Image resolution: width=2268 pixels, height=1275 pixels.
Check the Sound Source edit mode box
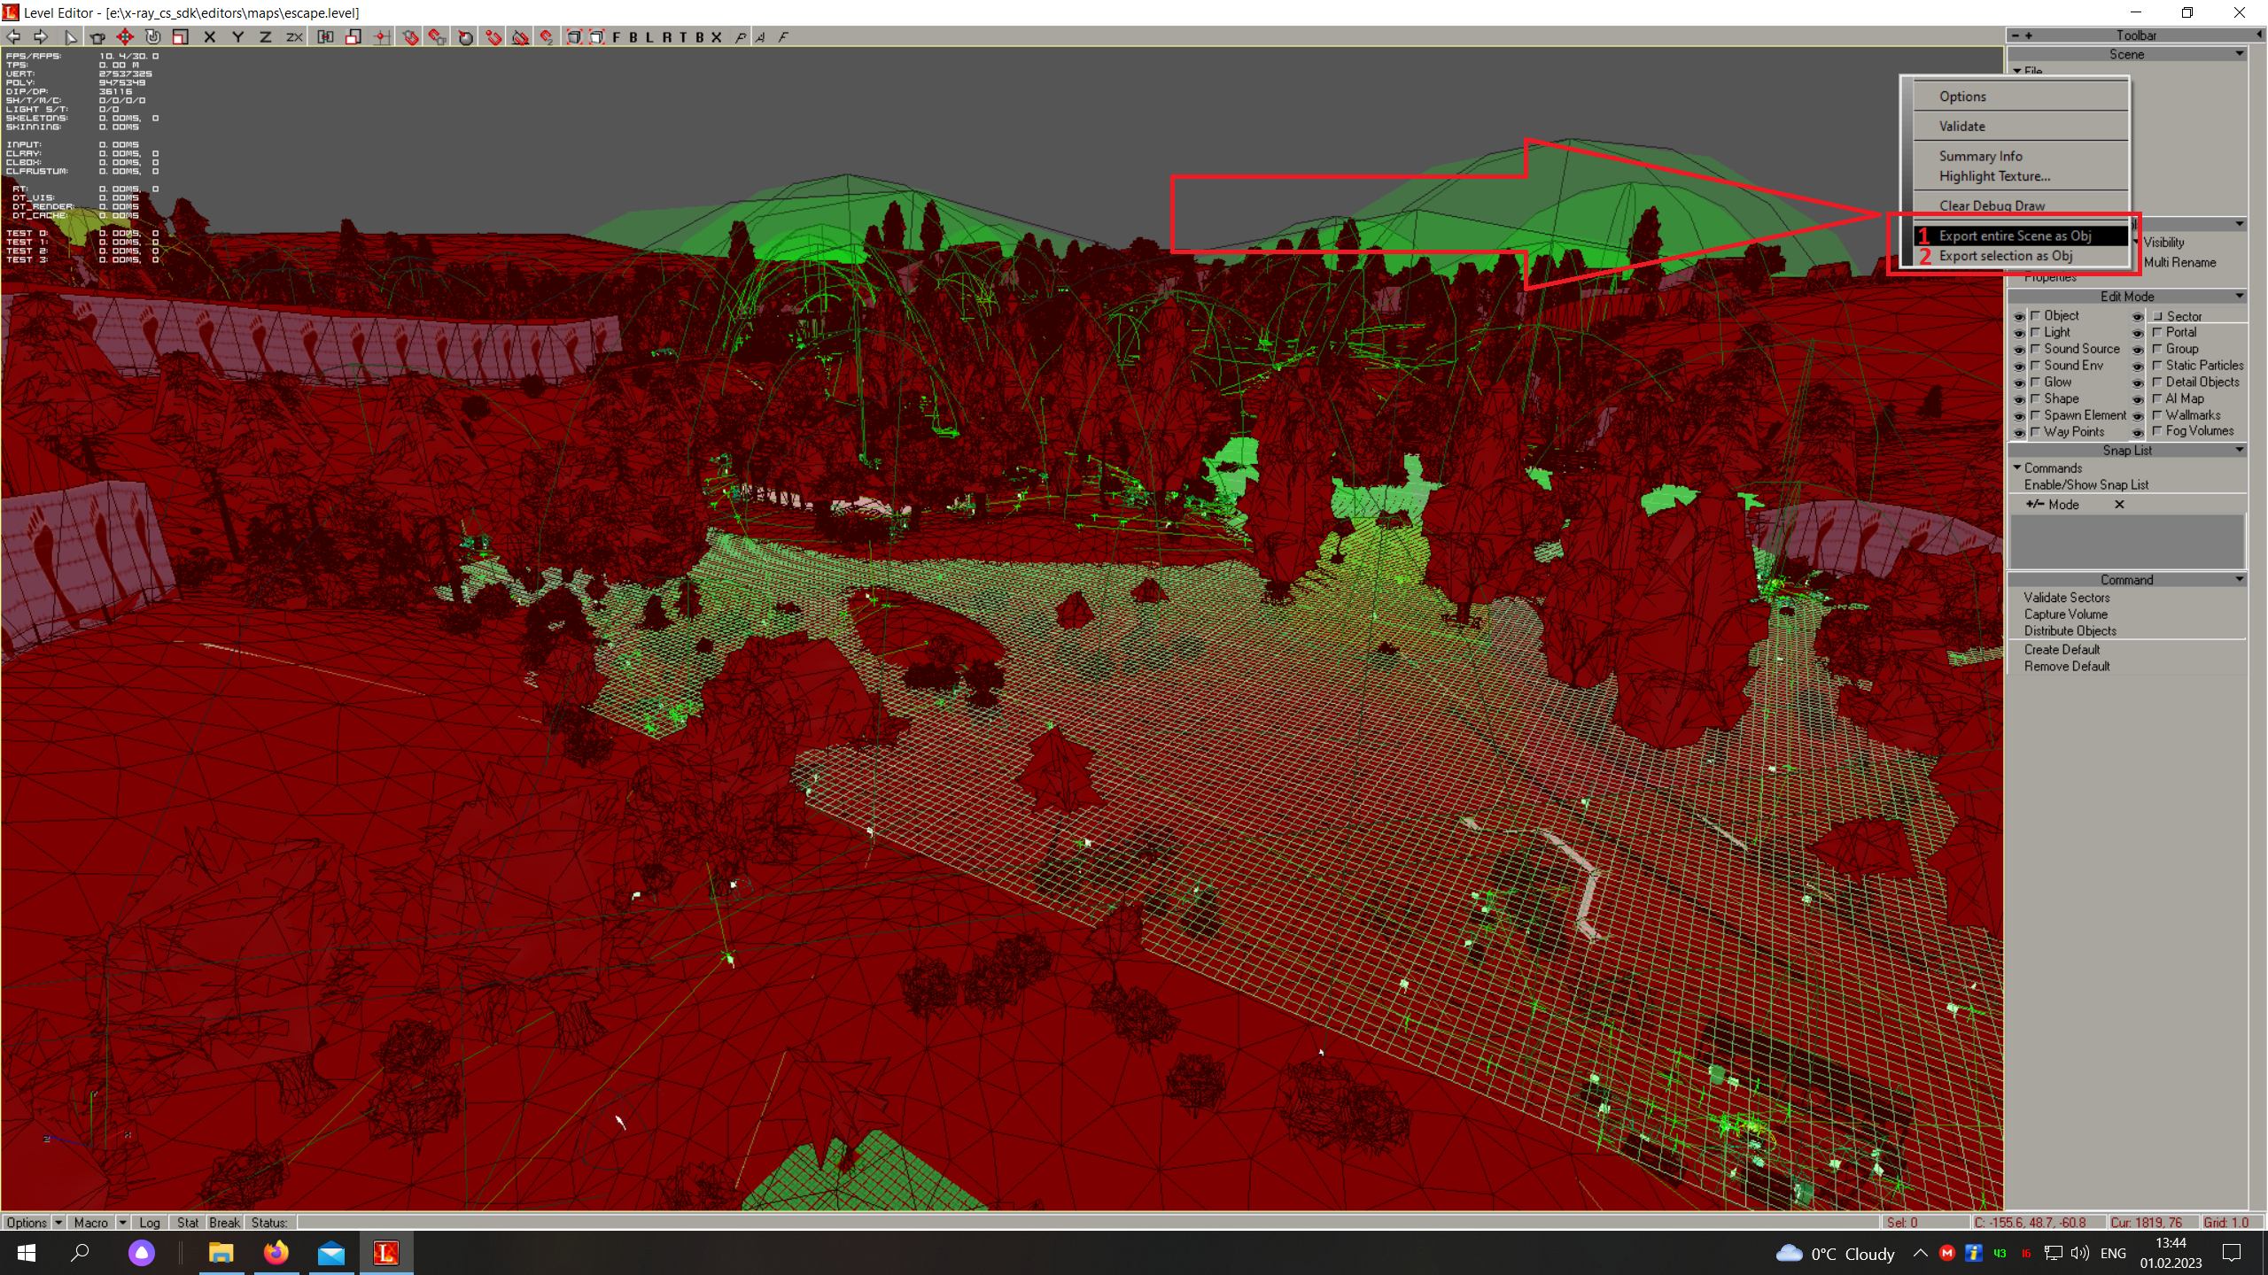pyautogui.click(x=2035, y=349)
